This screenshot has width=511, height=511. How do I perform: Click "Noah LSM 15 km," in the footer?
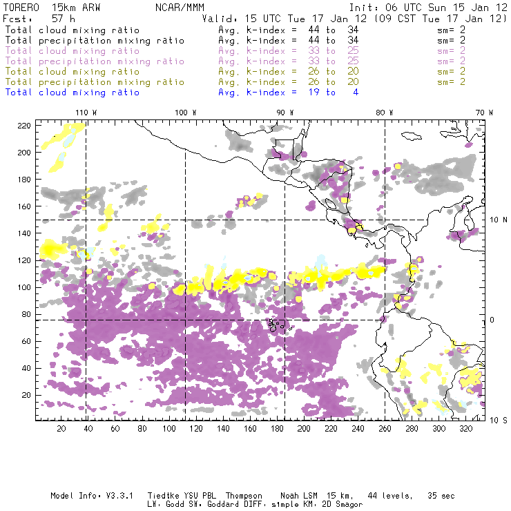317,496
